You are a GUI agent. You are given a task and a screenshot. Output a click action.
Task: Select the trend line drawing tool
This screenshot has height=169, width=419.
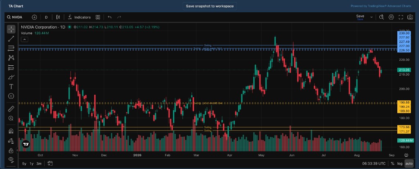click(11, 39)
